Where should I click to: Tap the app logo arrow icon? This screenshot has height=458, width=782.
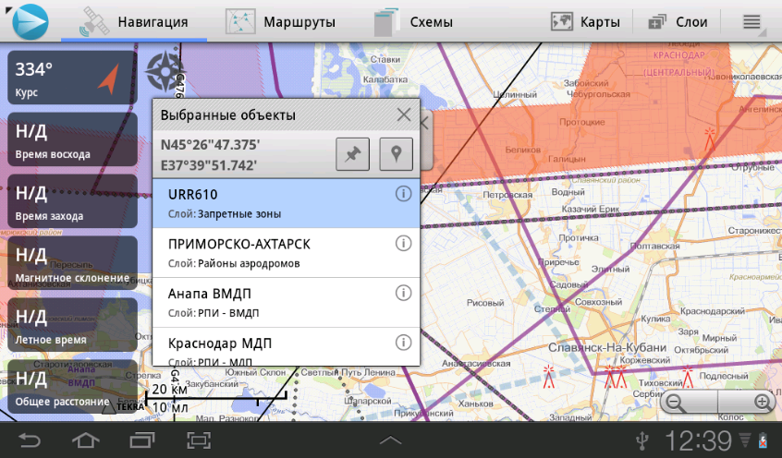point(27,20)
